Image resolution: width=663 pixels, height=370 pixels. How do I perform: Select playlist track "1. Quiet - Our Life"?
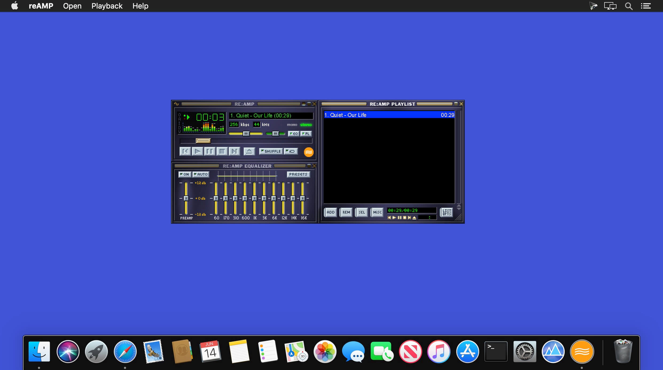point(389,115)
